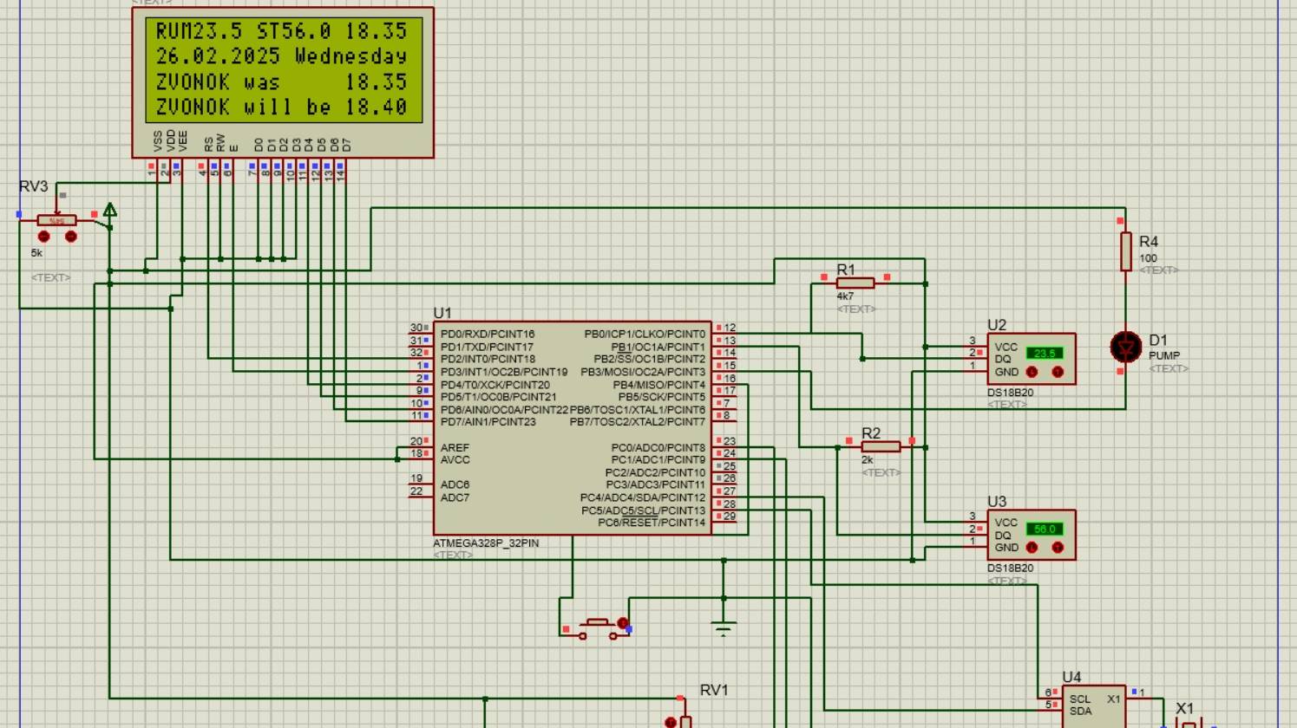Click the VSS pin label on LCD
This screenshot has width=1297, height=728.
coord(158,141)
